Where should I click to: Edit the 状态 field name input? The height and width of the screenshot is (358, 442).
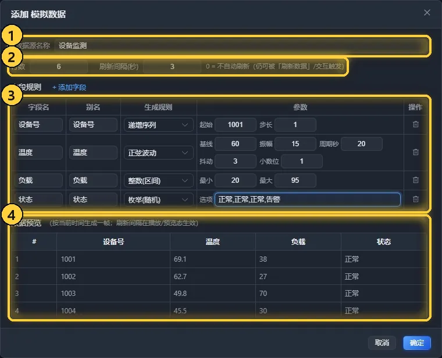click(x=38, y=200)
